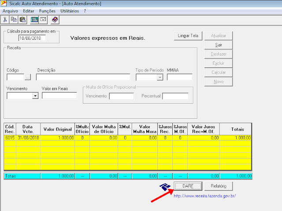Image resolution: width=282 pixels, height=211 pixels.
Task: Click the Receita Federal logo icon
Action: (x=166, y=187)
